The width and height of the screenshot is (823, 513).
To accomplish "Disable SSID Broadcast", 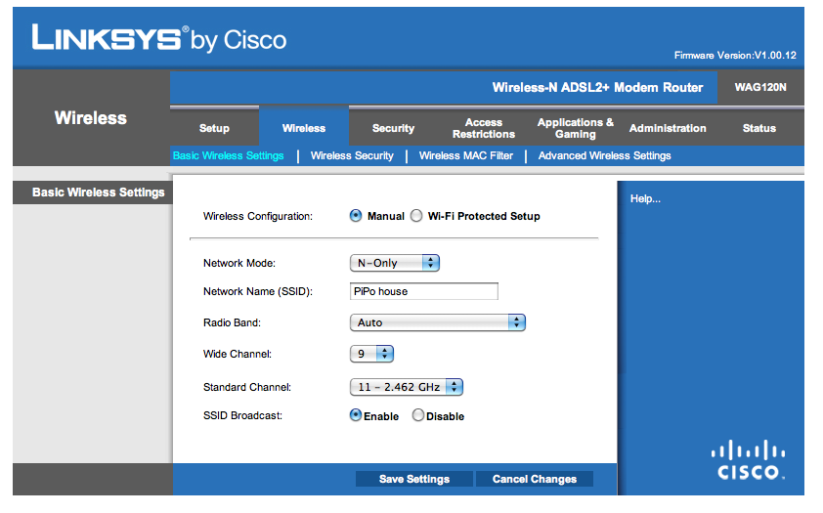I will [417, 415].
